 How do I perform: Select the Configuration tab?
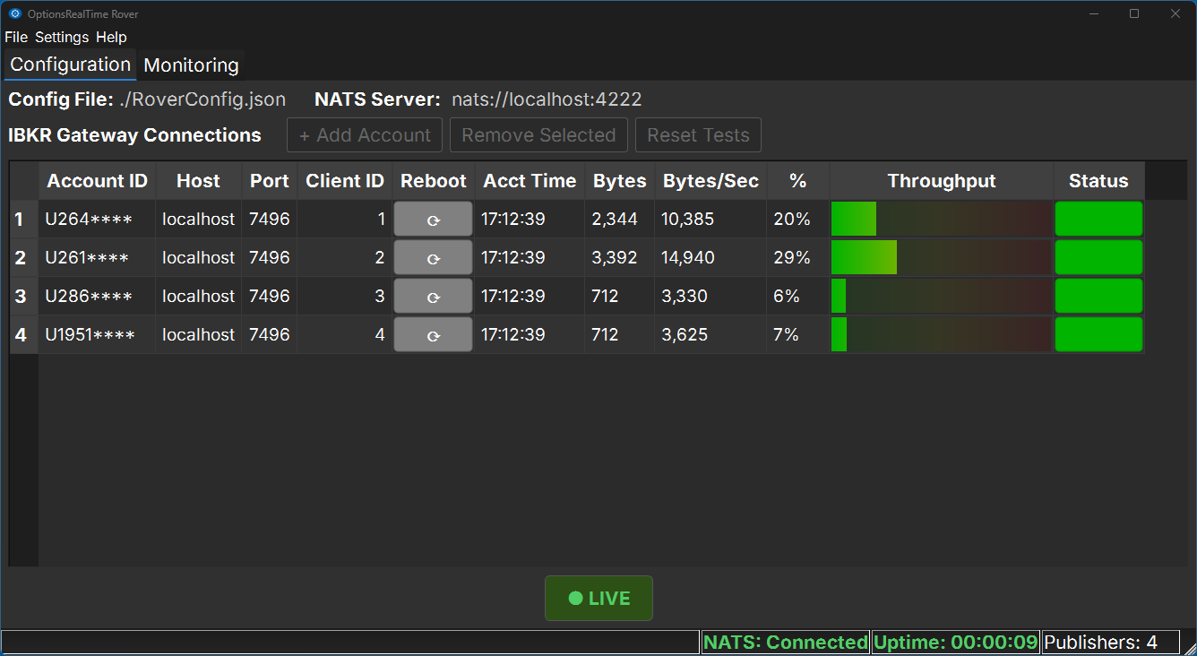70,65
